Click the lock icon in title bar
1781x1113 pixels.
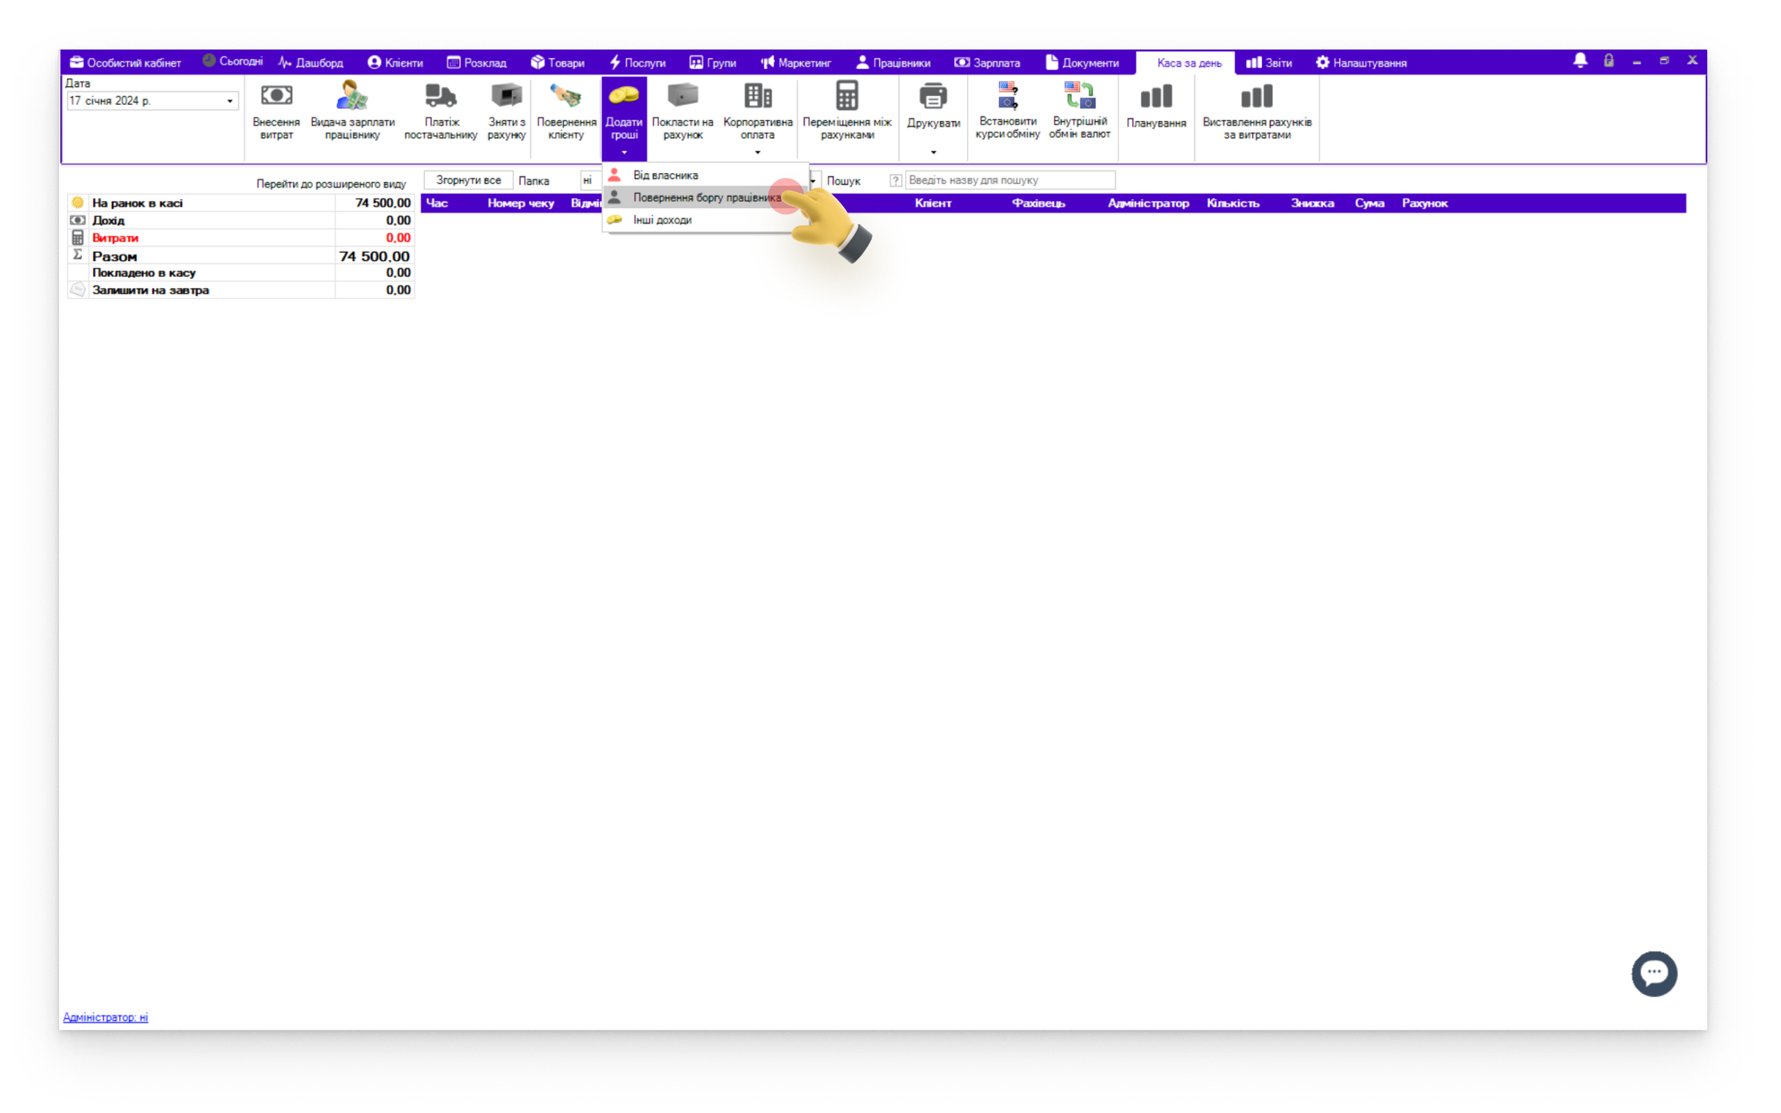tap(1608, 61)
